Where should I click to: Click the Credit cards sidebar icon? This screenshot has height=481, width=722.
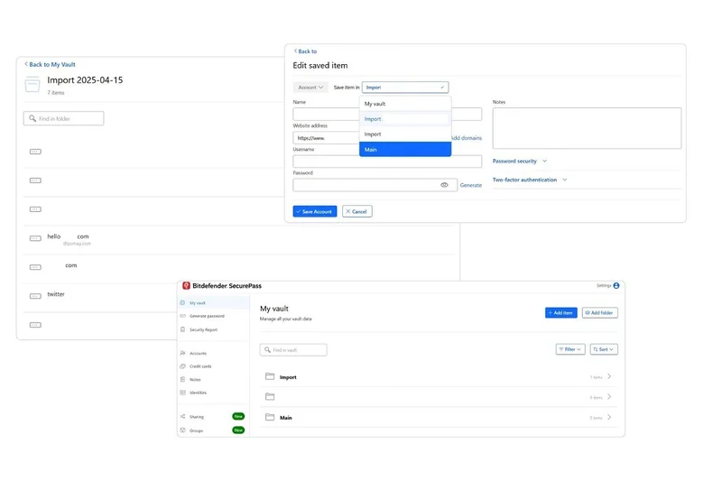pyautogui.click(x=183, y=366)
